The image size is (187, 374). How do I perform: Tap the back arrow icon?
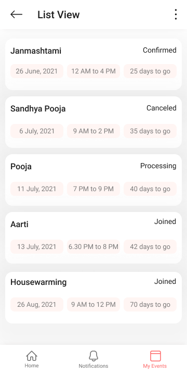(17, 15)
